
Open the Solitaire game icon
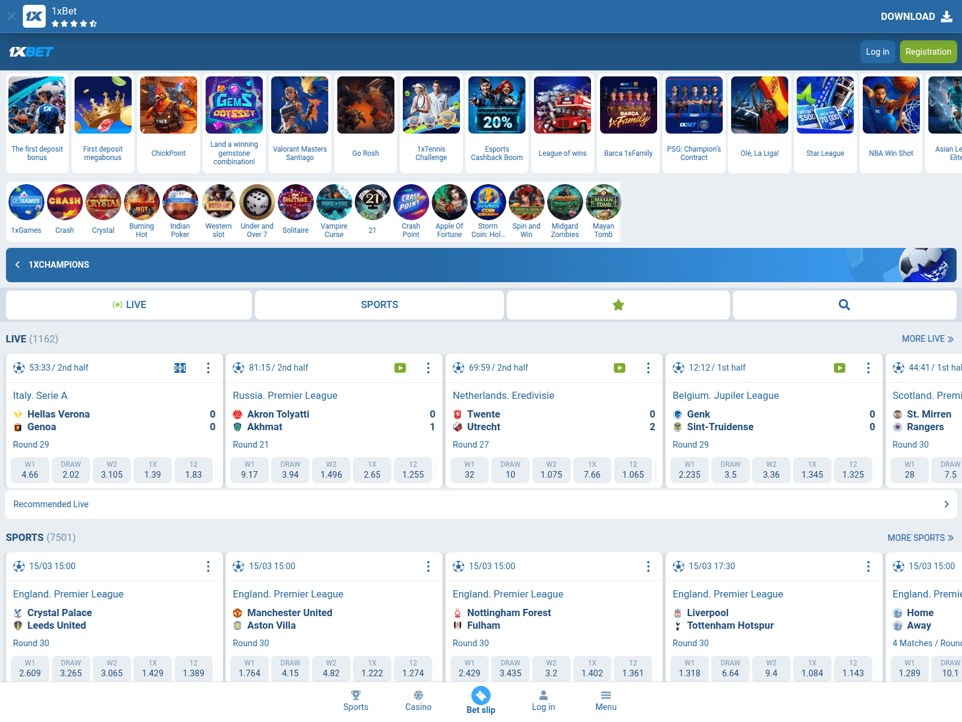[x=295, y=203]
